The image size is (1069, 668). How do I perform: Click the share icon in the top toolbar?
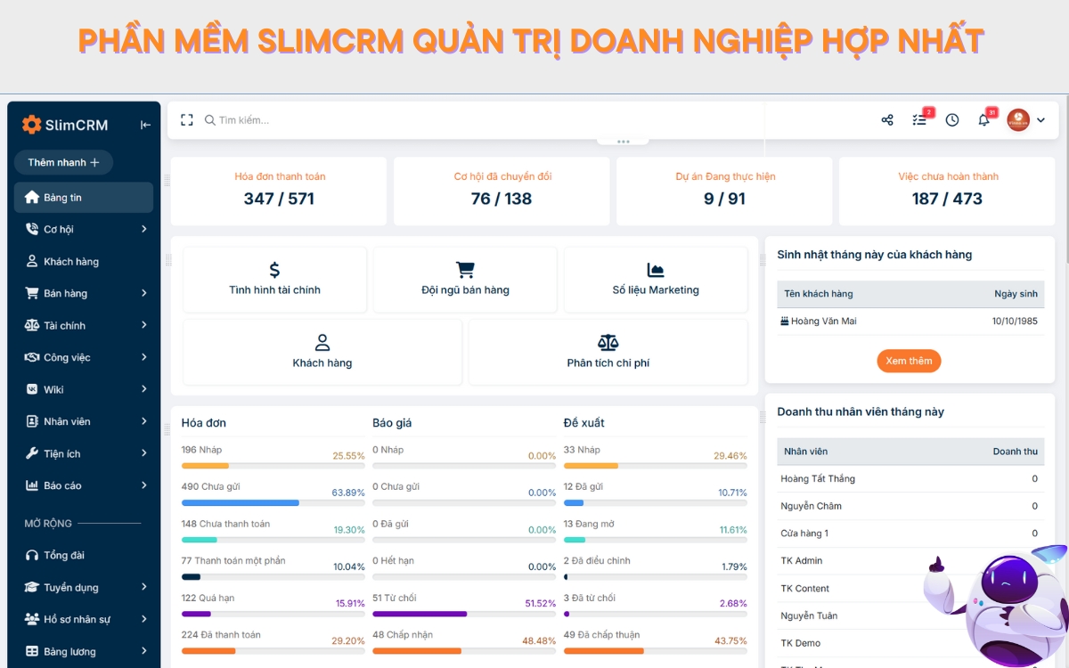click(887, 119)
